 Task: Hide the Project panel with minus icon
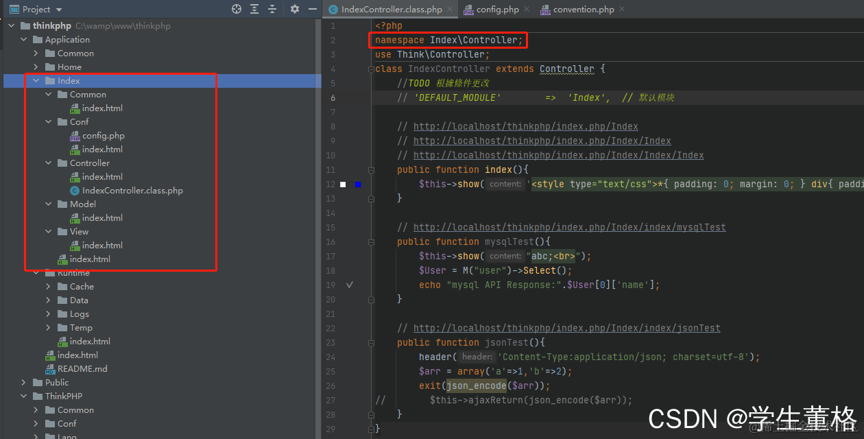coord(312,9)
